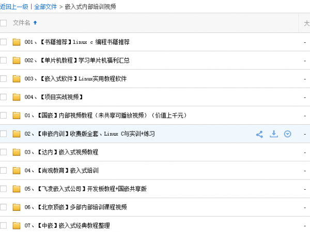Sort list by 文件名 column arrow
Screen dimensions: 310x232
[35, 23]
